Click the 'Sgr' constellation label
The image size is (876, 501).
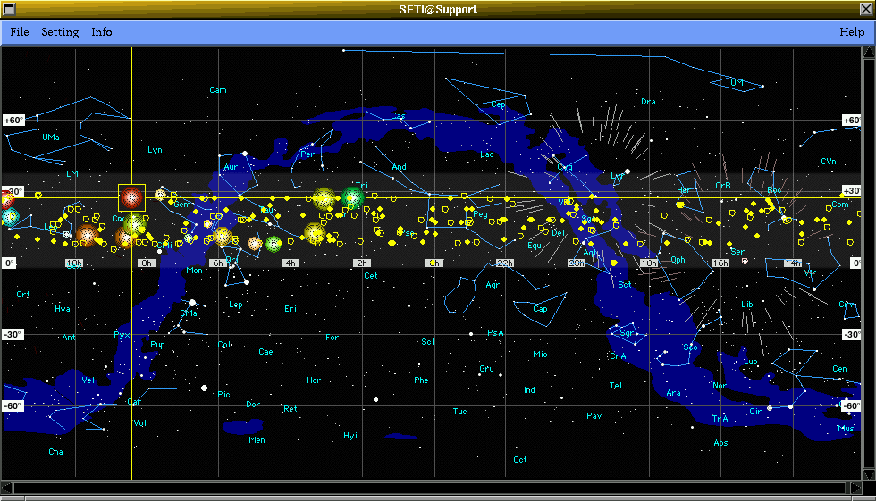tap(627, 333)
